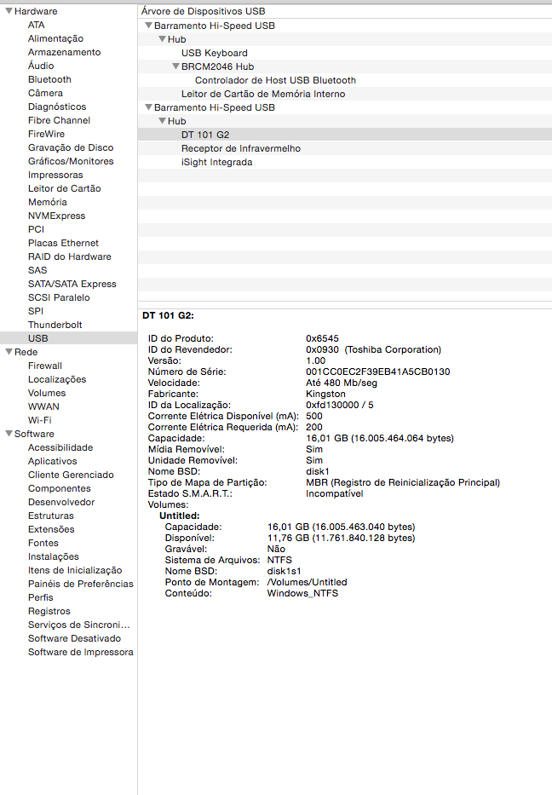Viewport: 552px width, 795px height.
Task: Collapse the Hub above USB Keyboard
Action: point(162,39)
